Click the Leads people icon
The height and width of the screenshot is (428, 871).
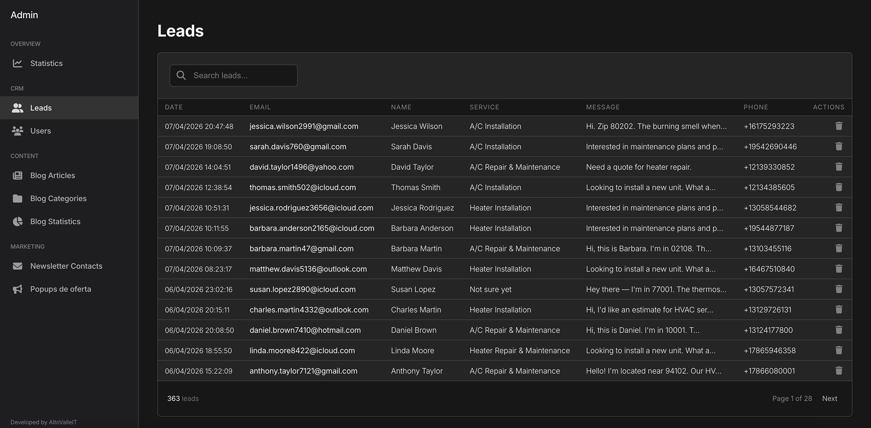coord(17,108)
